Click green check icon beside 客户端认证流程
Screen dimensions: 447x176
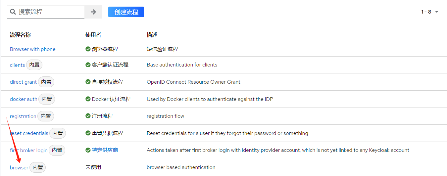coord(88,65)
